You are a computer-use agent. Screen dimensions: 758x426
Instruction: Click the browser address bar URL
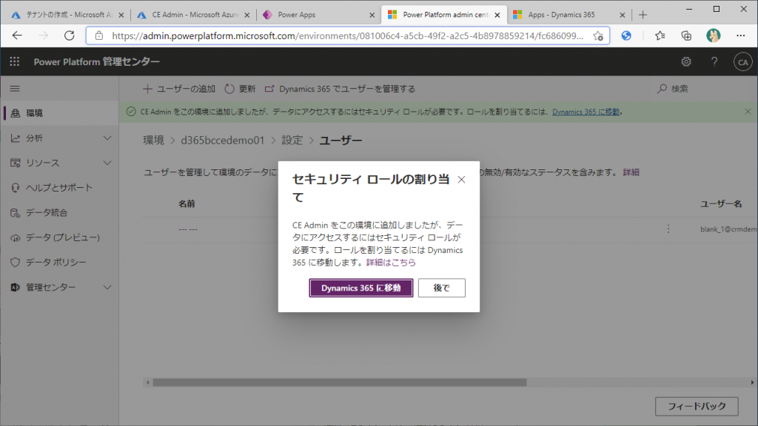(x=347, y=35)
